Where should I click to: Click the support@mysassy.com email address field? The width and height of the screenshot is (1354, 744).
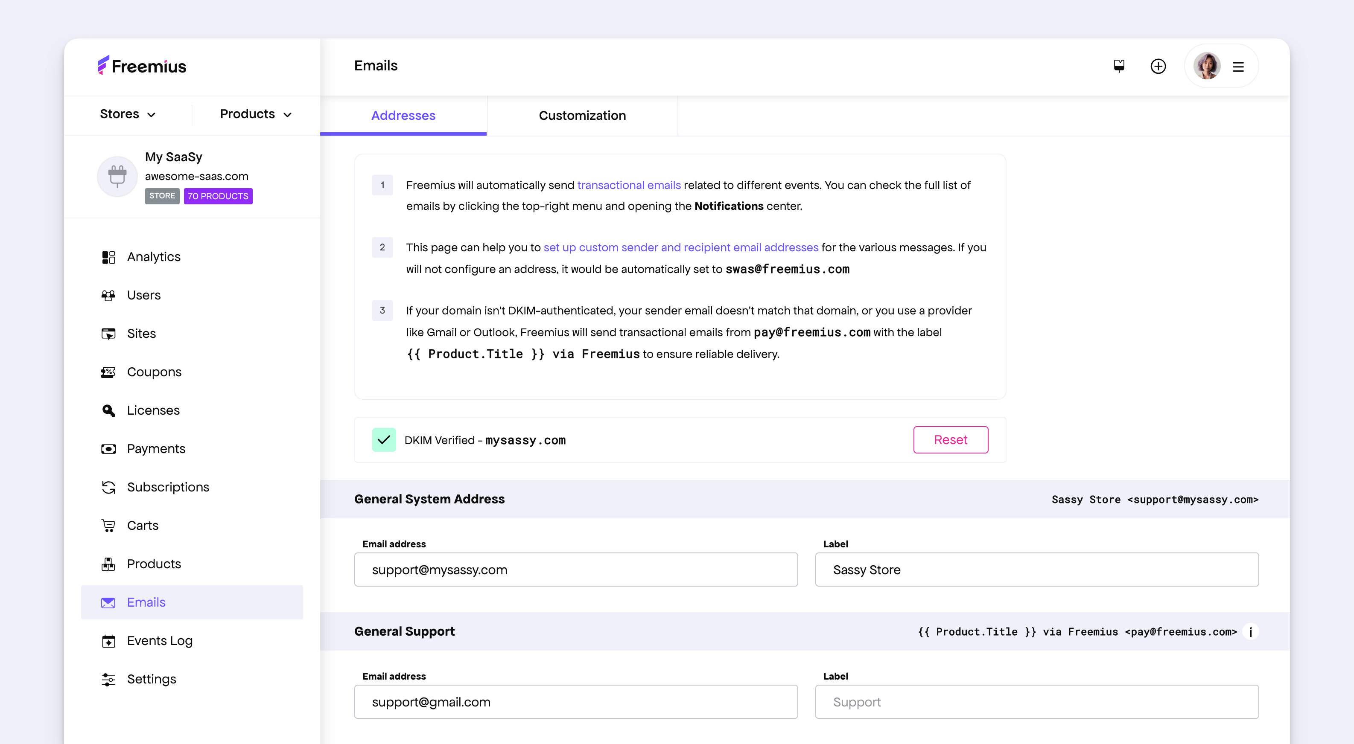pos(576,570)
